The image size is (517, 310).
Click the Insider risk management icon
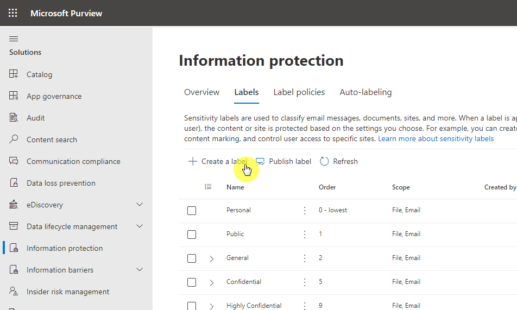(14, 291)
